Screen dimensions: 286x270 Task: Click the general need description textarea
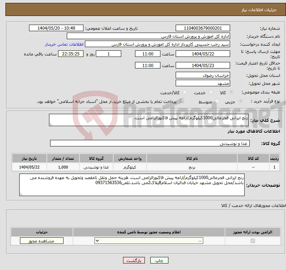point(149,120)
